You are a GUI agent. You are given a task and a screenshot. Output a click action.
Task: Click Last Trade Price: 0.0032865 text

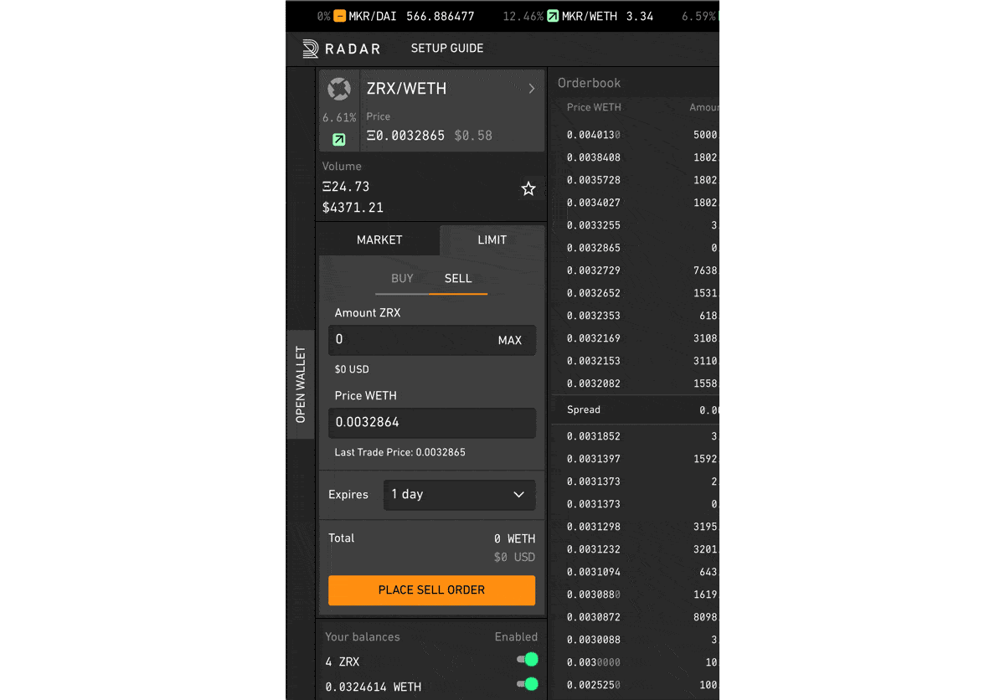point(400,452)
